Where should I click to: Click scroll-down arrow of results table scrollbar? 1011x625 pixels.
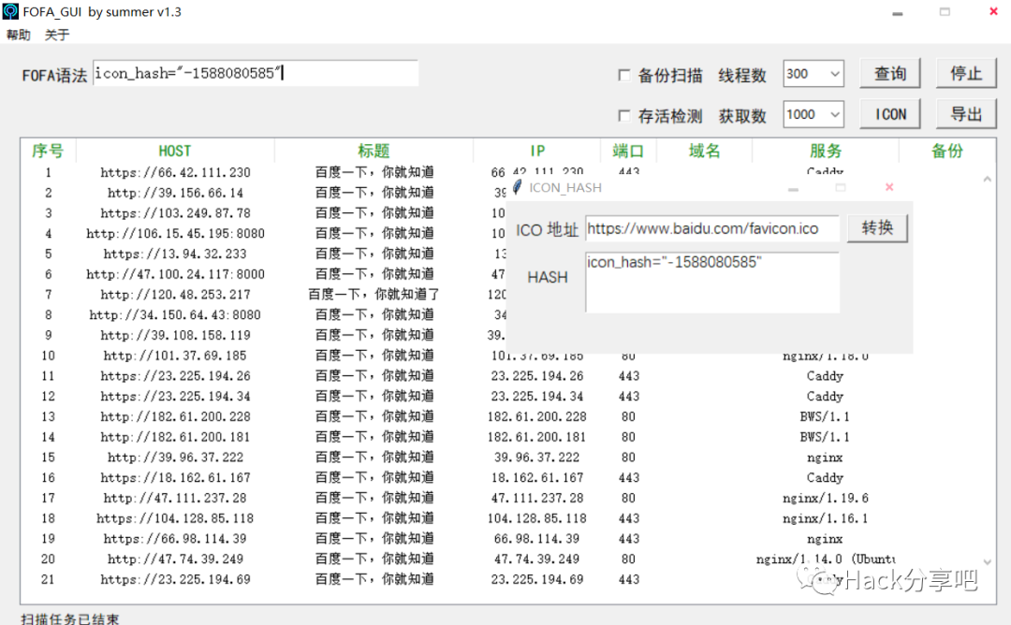[x=988, y=562]
